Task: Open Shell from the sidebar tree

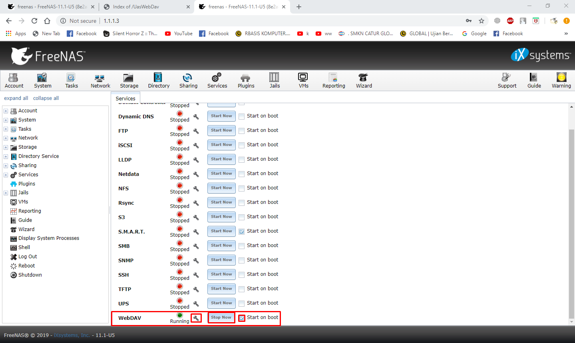Action: [24, 247]
